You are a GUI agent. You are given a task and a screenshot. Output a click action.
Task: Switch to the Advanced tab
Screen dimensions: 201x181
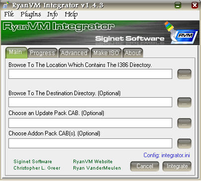coord(74,53)
